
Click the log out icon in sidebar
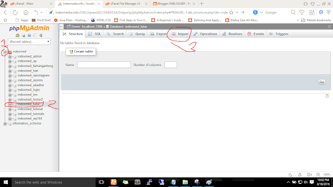[x=23, y=35]
